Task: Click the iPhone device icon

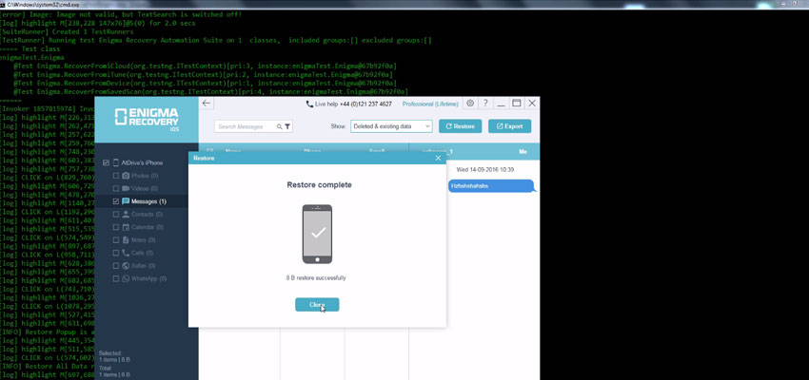Action: pyautogui.click(x=116, y=162)
